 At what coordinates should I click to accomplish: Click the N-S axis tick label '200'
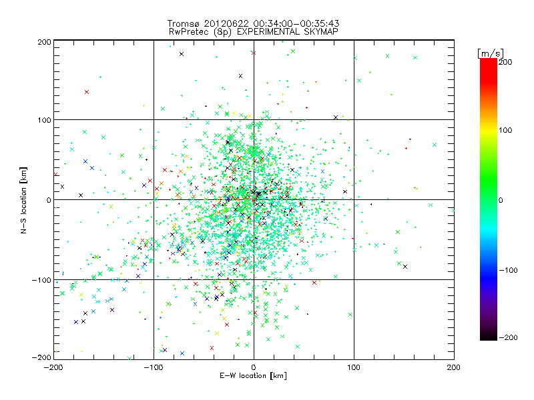point(44,42)
